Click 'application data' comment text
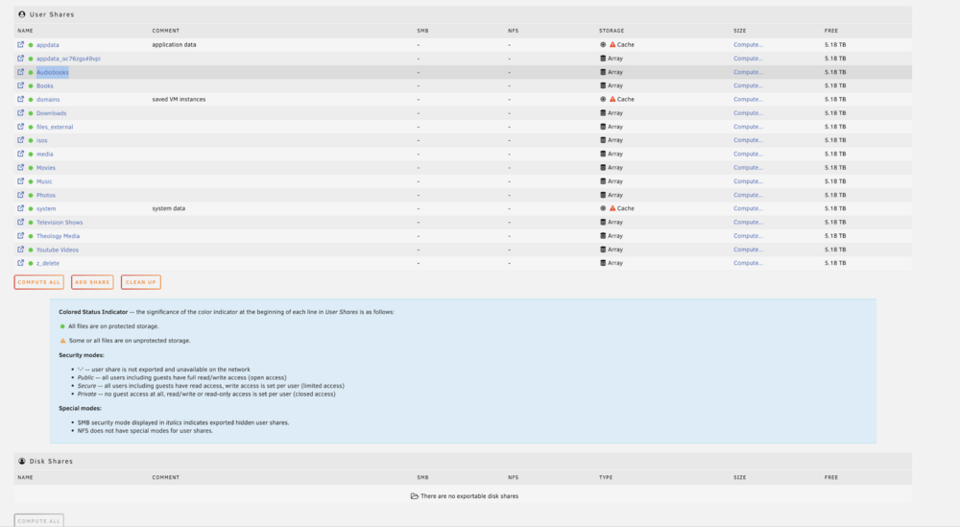The width and height of the screenshot is (960, 527). click(174, 45)
